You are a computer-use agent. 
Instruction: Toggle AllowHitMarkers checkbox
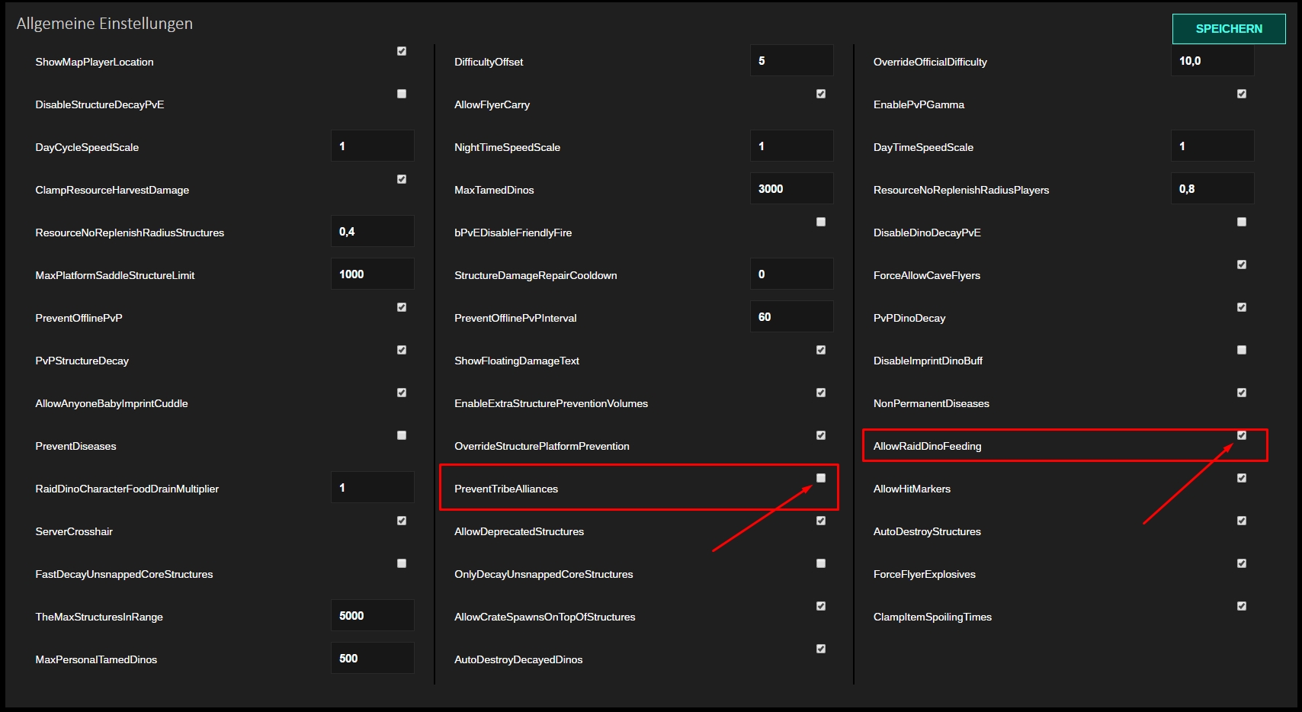click(x=1242, y=478)
